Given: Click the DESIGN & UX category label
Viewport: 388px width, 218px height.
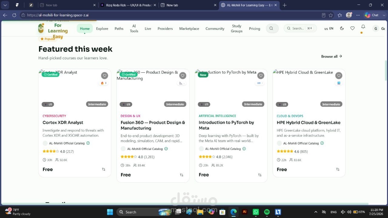Looking at the screenshot, I should point(131,116).
